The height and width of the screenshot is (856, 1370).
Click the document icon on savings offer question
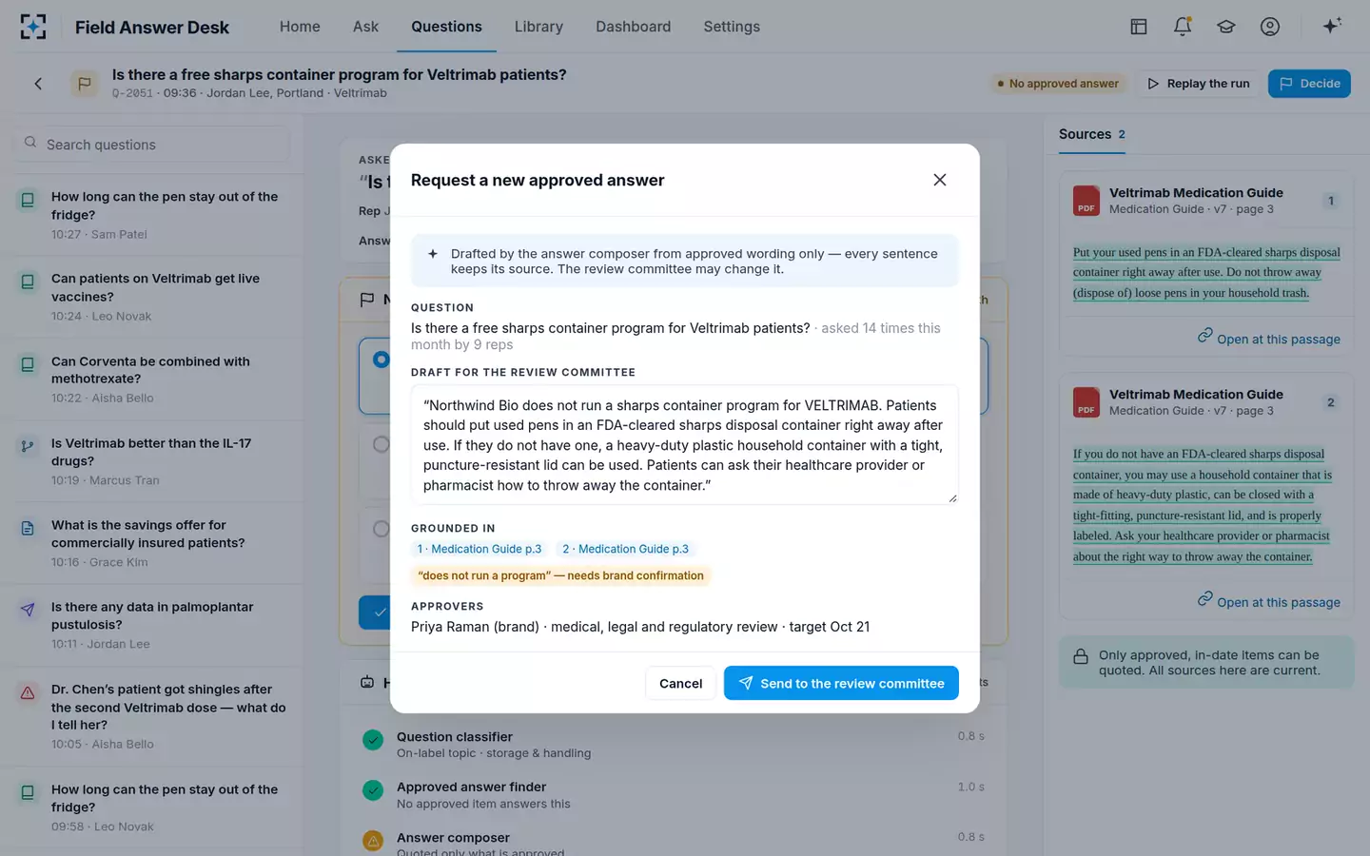click(x=28, y=528)
